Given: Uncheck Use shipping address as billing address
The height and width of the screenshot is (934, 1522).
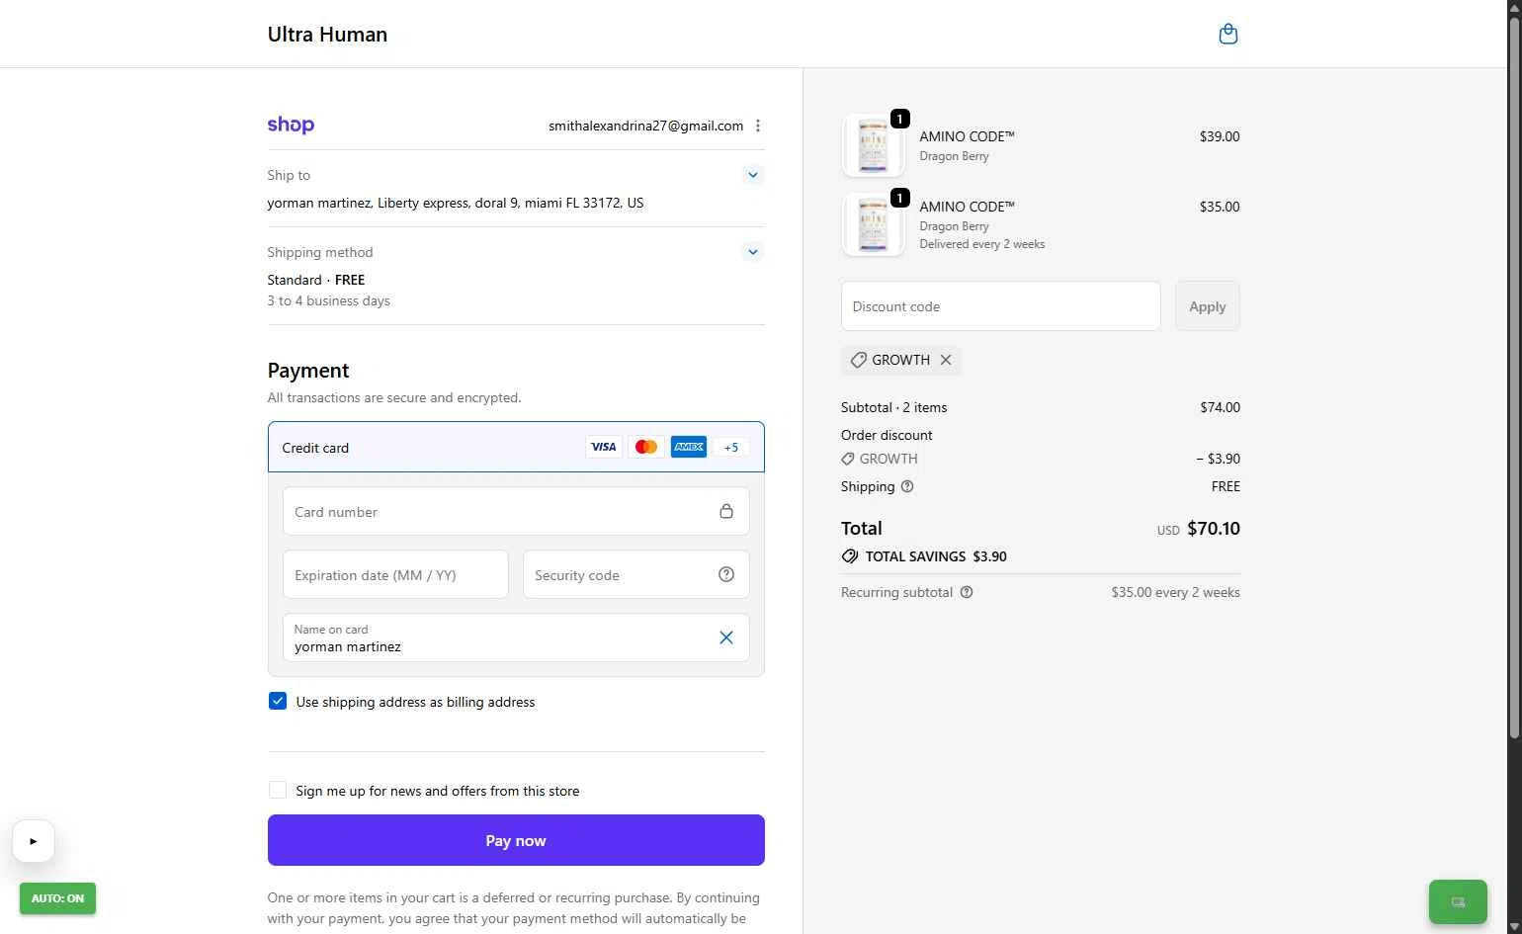Looking at the screenshot, I should pyautogui.click(x=278, y=701).
